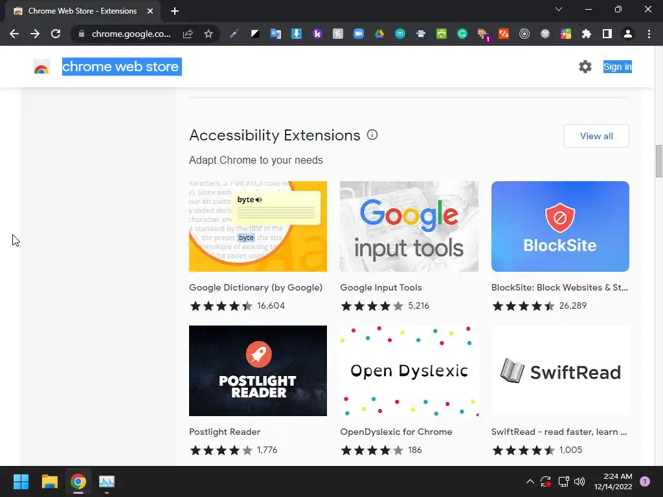Reload the Chrome Web Store page
Viewport: 663px width, 497px height.
pyautogui.click(x=56, y=34)
